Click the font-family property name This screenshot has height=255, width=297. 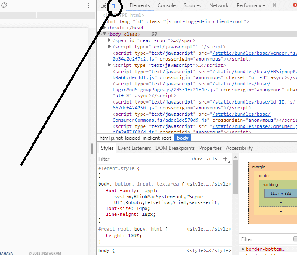tap(121, 191)
